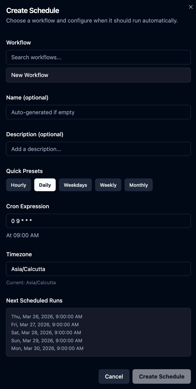Click the Create Schedule button
The width and height of the screenshot is (196, 389).
(x=162, y=376)
